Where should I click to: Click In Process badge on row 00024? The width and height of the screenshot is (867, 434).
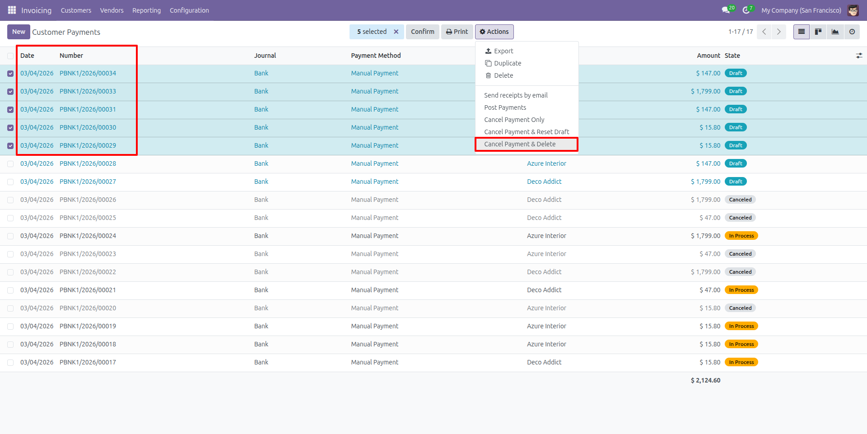click(741, 236)
